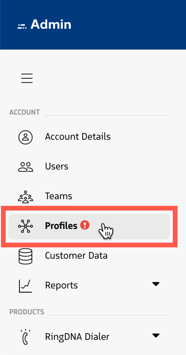Open the Account Details menu item
The width and height of the screenshot is (186, 355).
pyautogui.click(x=89, y=137)
